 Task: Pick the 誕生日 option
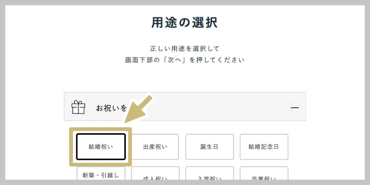(209, 147)
